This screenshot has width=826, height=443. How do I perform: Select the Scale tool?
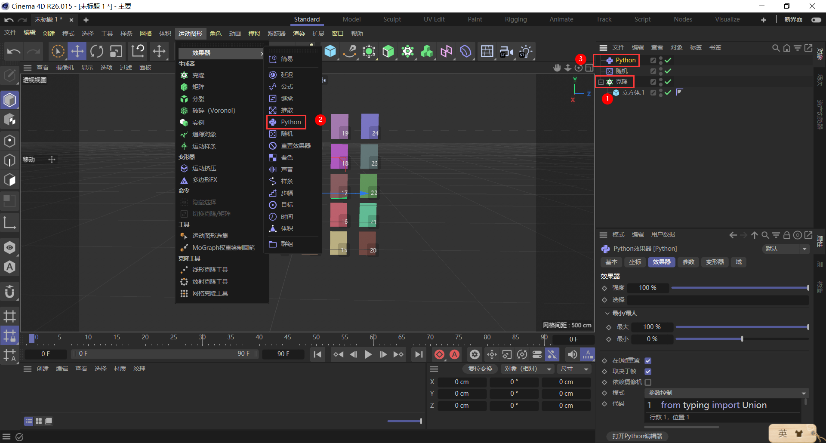pyautogui.click(x=116, y=51)
